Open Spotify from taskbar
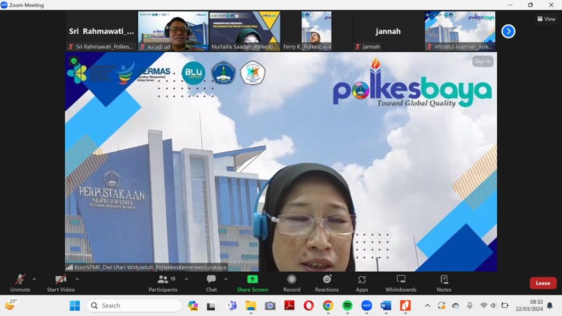562x316 pixels. 347,305
